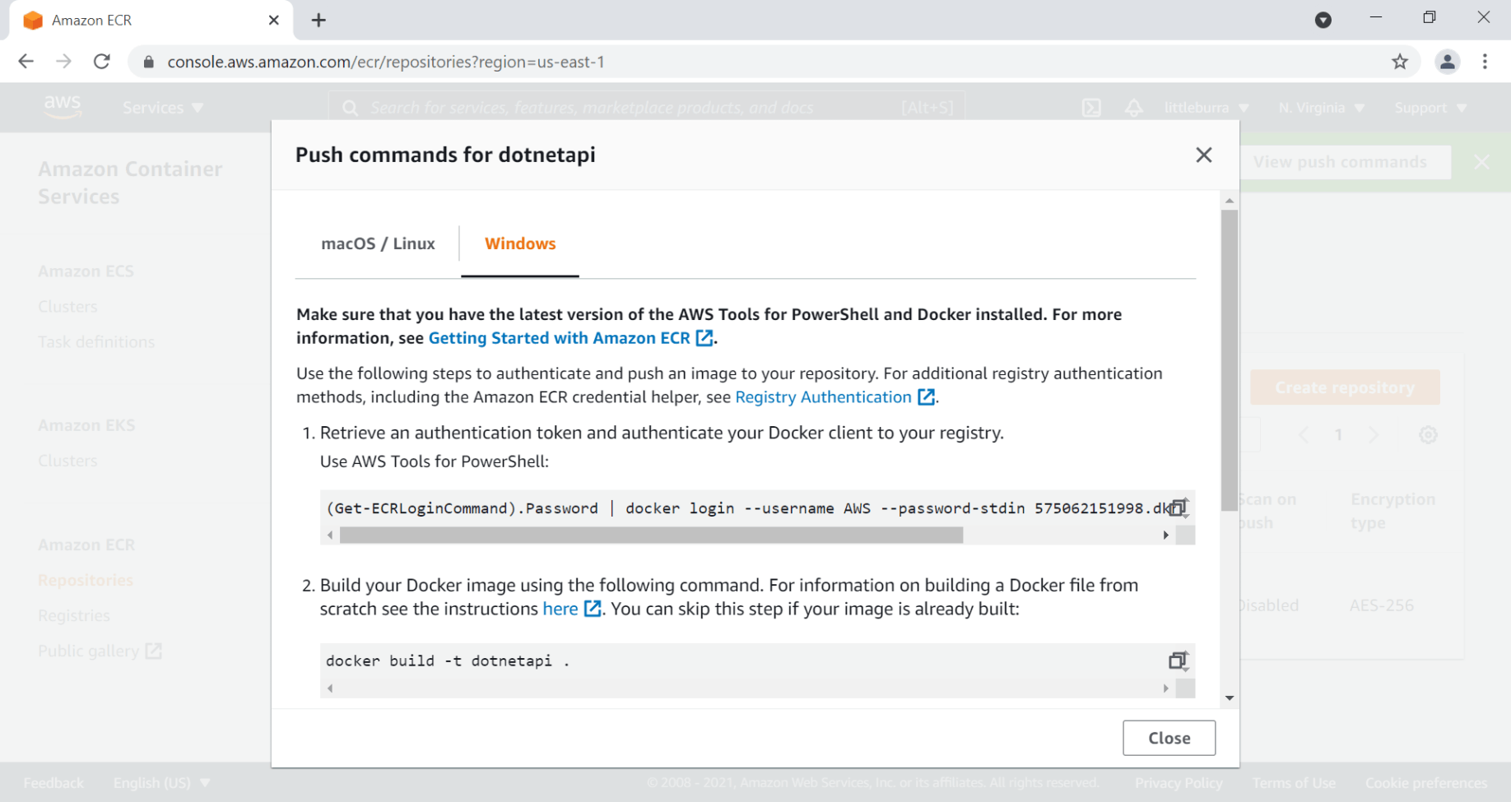Screen dimensions: 1511x802
Task: Open the Chrome profile icon
Action: click(x=1447, y=62)
